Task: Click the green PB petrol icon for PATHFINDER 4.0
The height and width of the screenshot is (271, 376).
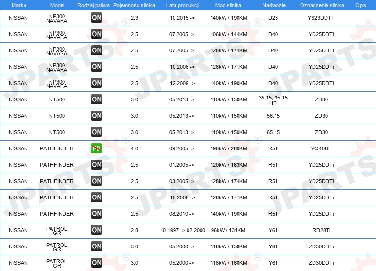Action: (97, 148)
